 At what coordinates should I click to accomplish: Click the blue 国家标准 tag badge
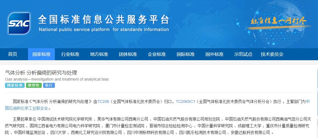(x=15, y=85)
